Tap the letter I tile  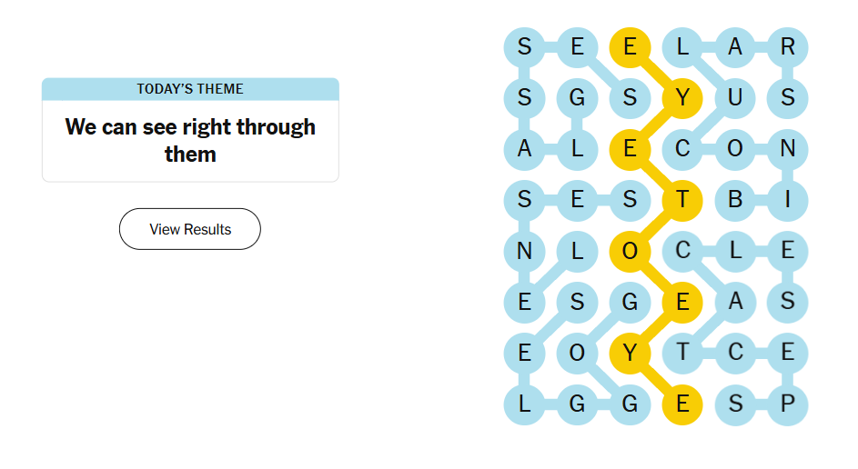788,200
